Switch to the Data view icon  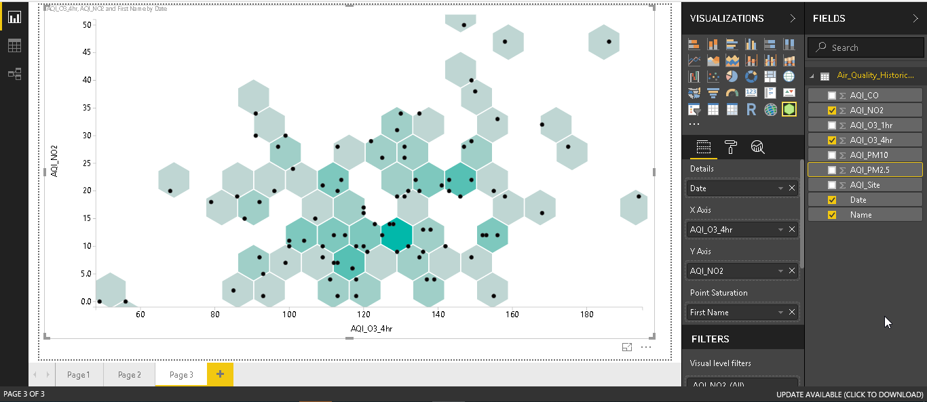coord(14,45)
